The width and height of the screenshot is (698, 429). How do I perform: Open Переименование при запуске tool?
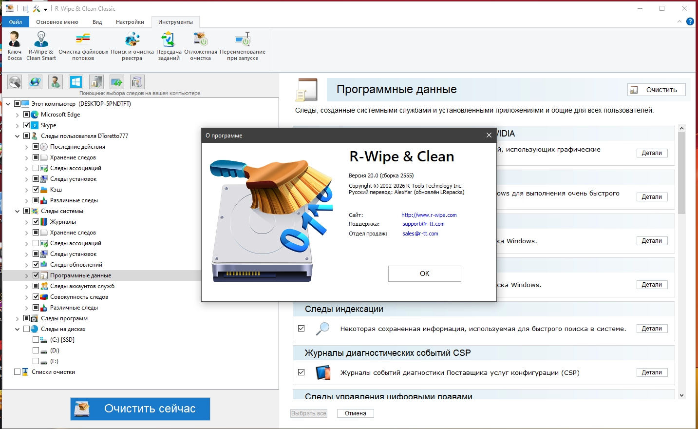tap(243, 46)
